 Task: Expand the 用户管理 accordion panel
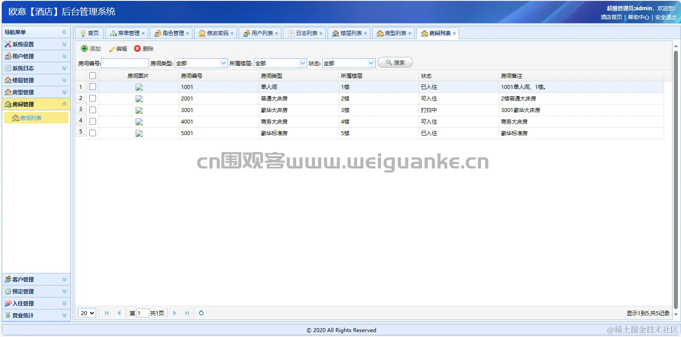click(36, 56)
